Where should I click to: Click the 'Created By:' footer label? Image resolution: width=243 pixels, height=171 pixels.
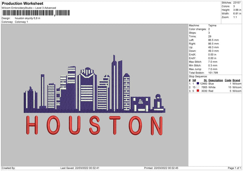9,168
